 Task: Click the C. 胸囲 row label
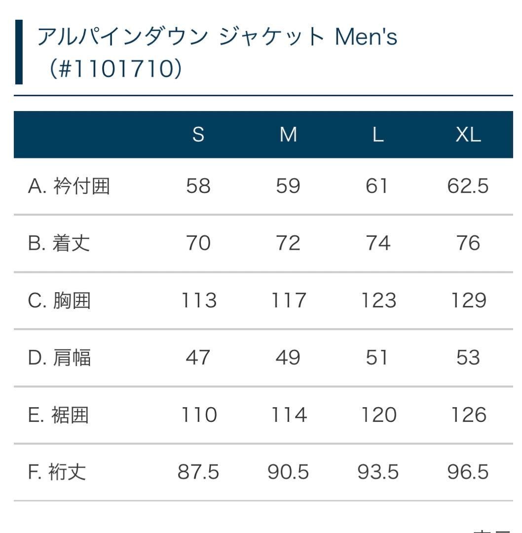tap(60, 301)
